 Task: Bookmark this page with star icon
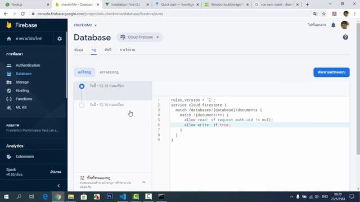[324, 13]
